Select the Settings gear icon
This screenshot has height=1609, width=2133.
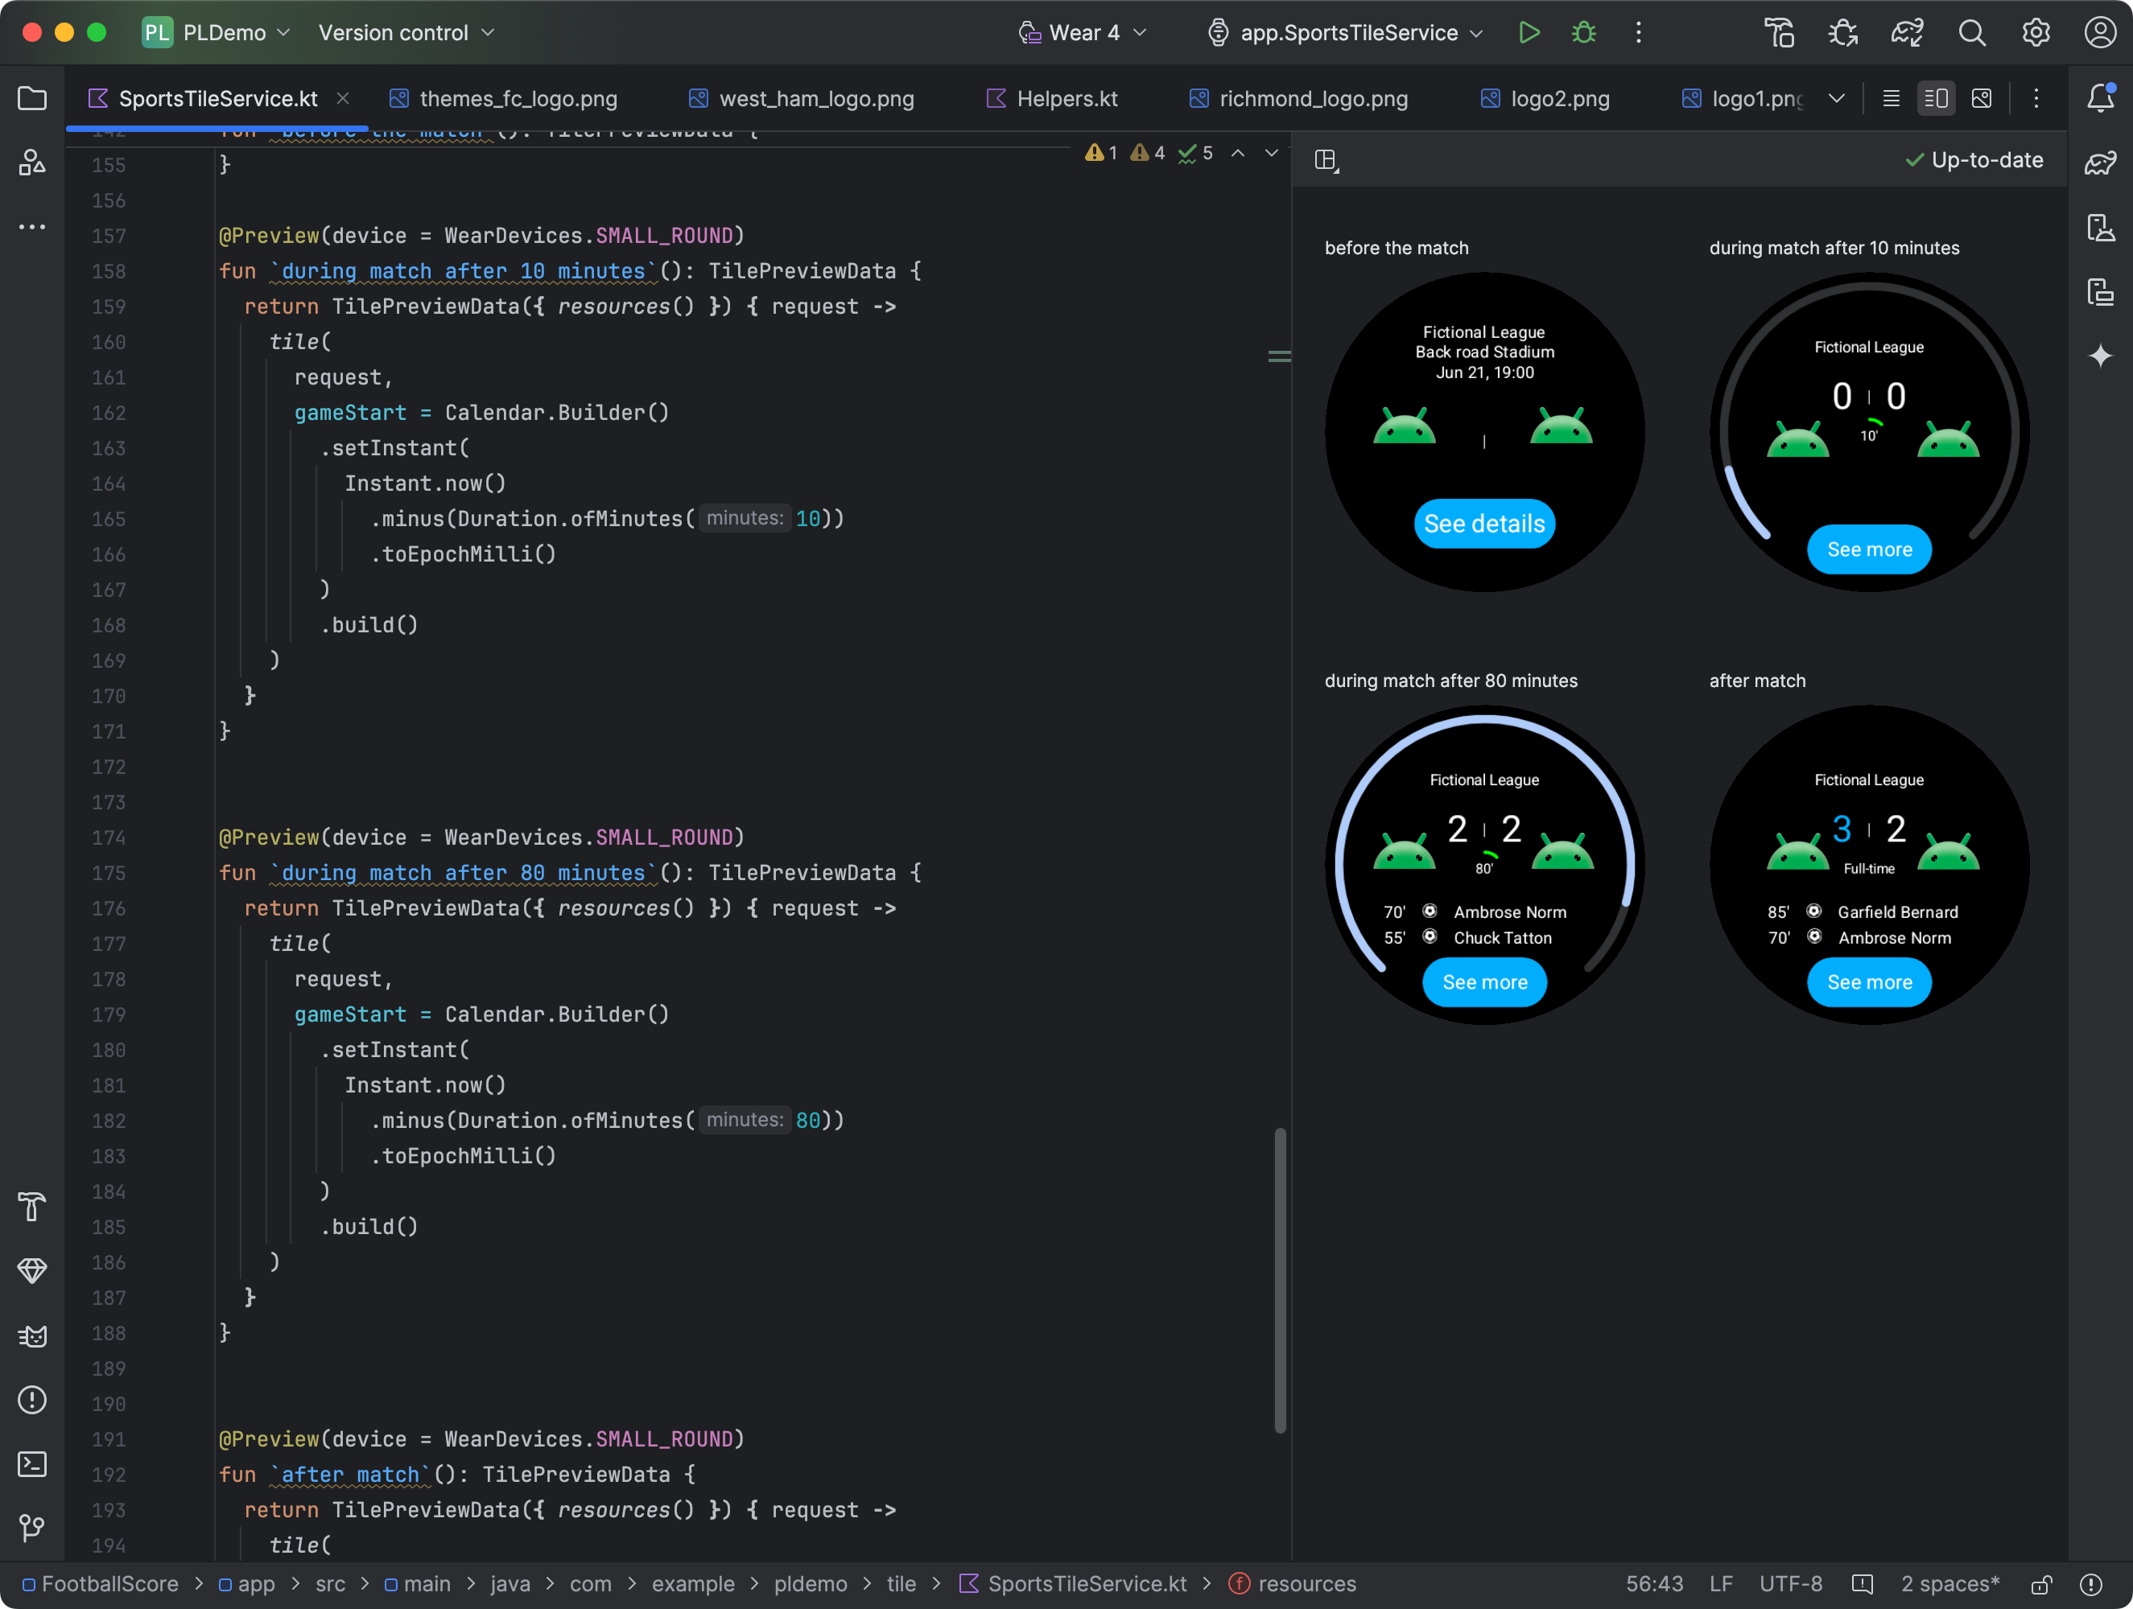coord(2035,32)
